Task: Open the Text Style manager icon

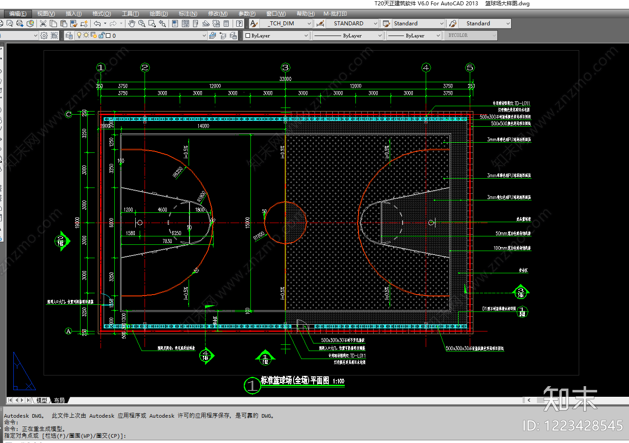Action: coord(254,23)
